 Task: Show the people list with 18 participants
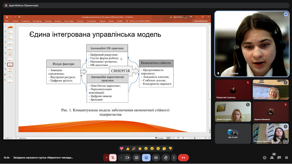point(272,158)
